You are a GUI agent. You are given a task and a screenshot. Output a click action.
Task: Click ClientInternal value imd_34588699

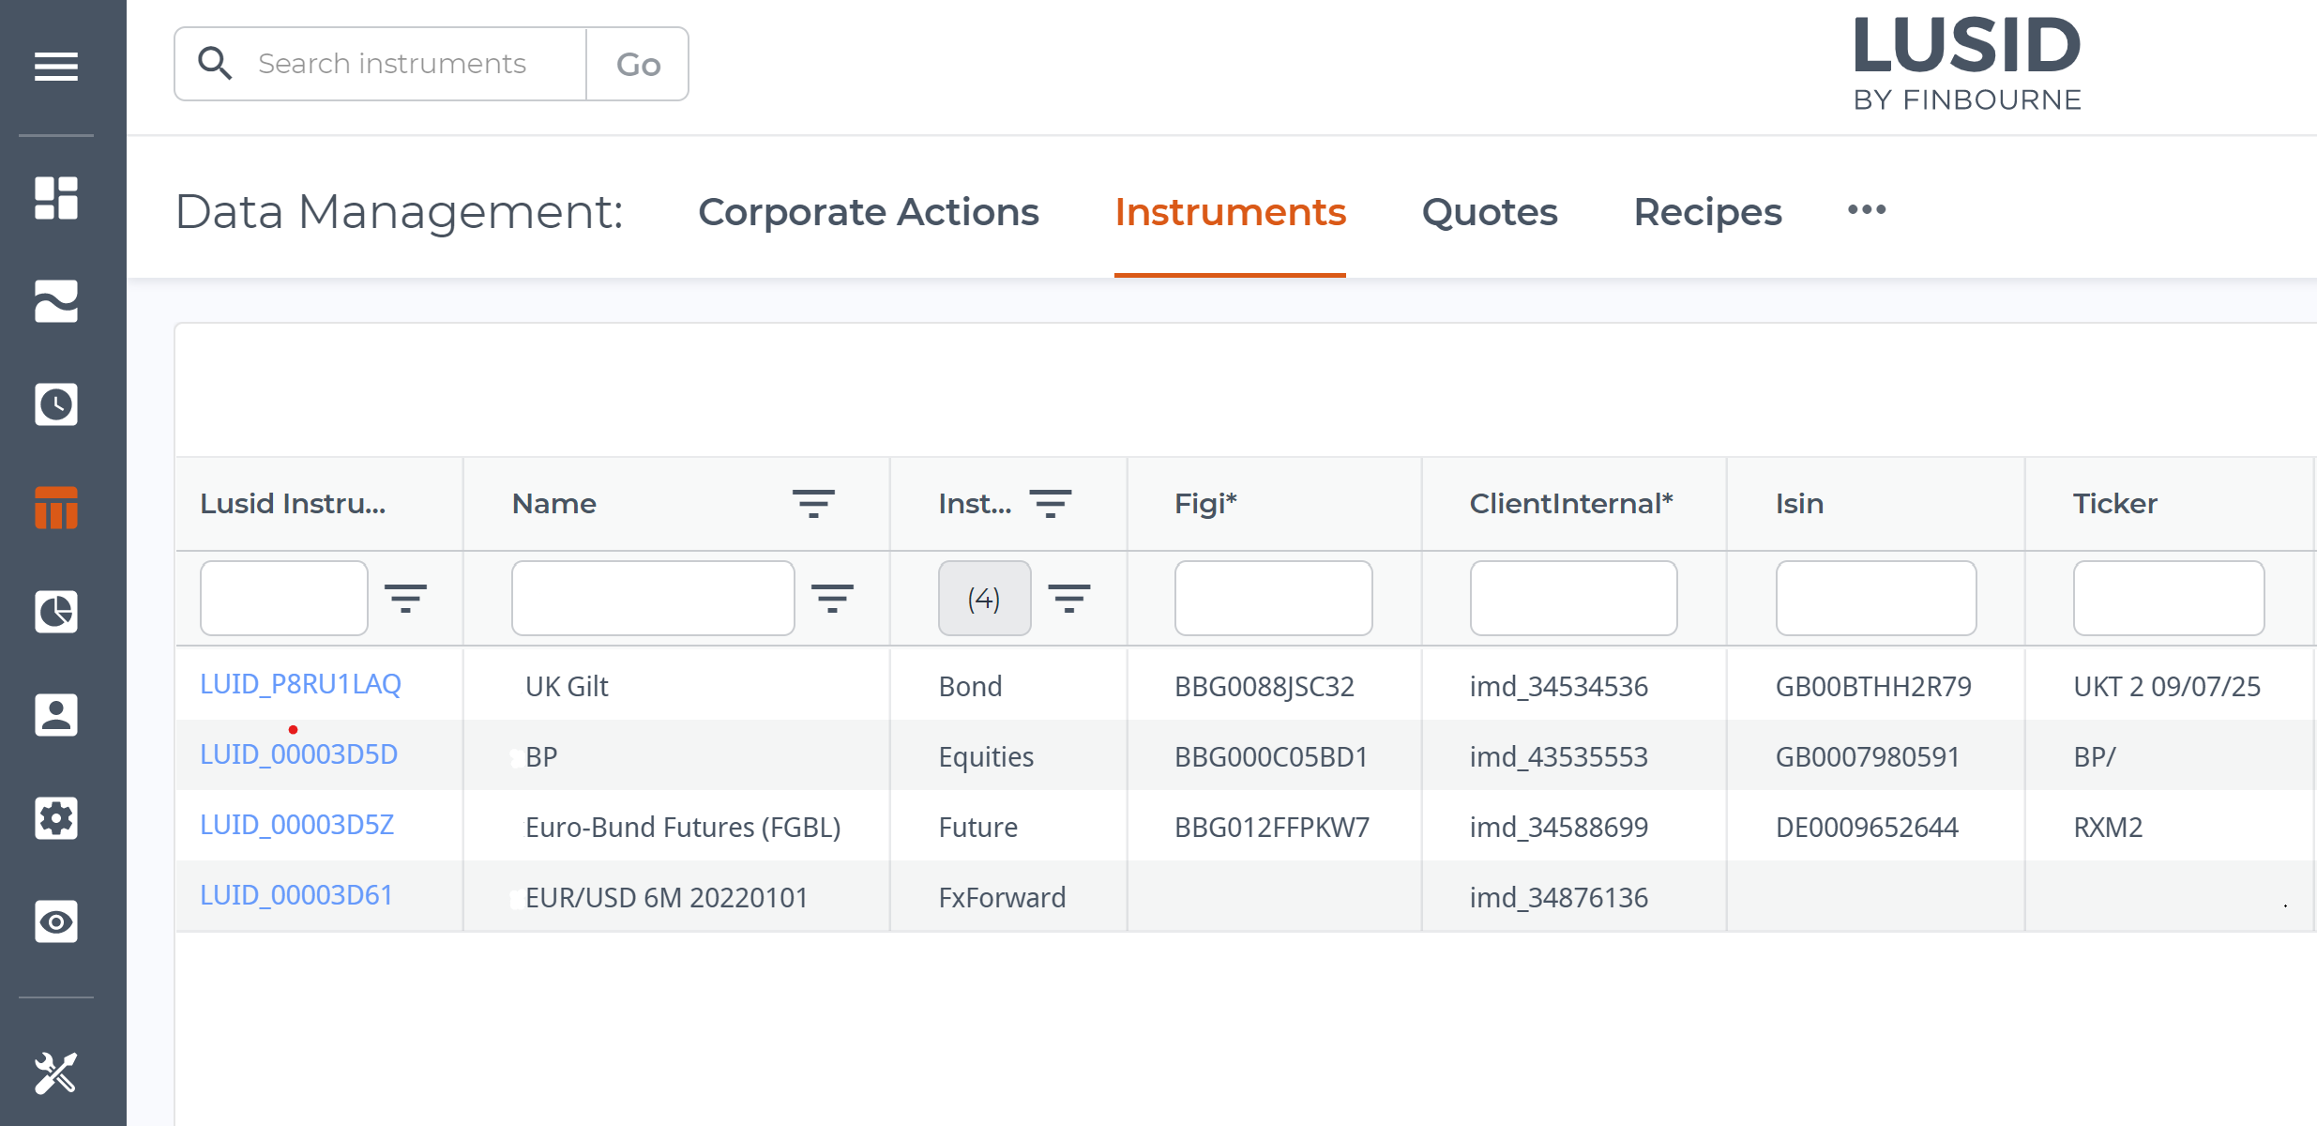pos(1558,827)
